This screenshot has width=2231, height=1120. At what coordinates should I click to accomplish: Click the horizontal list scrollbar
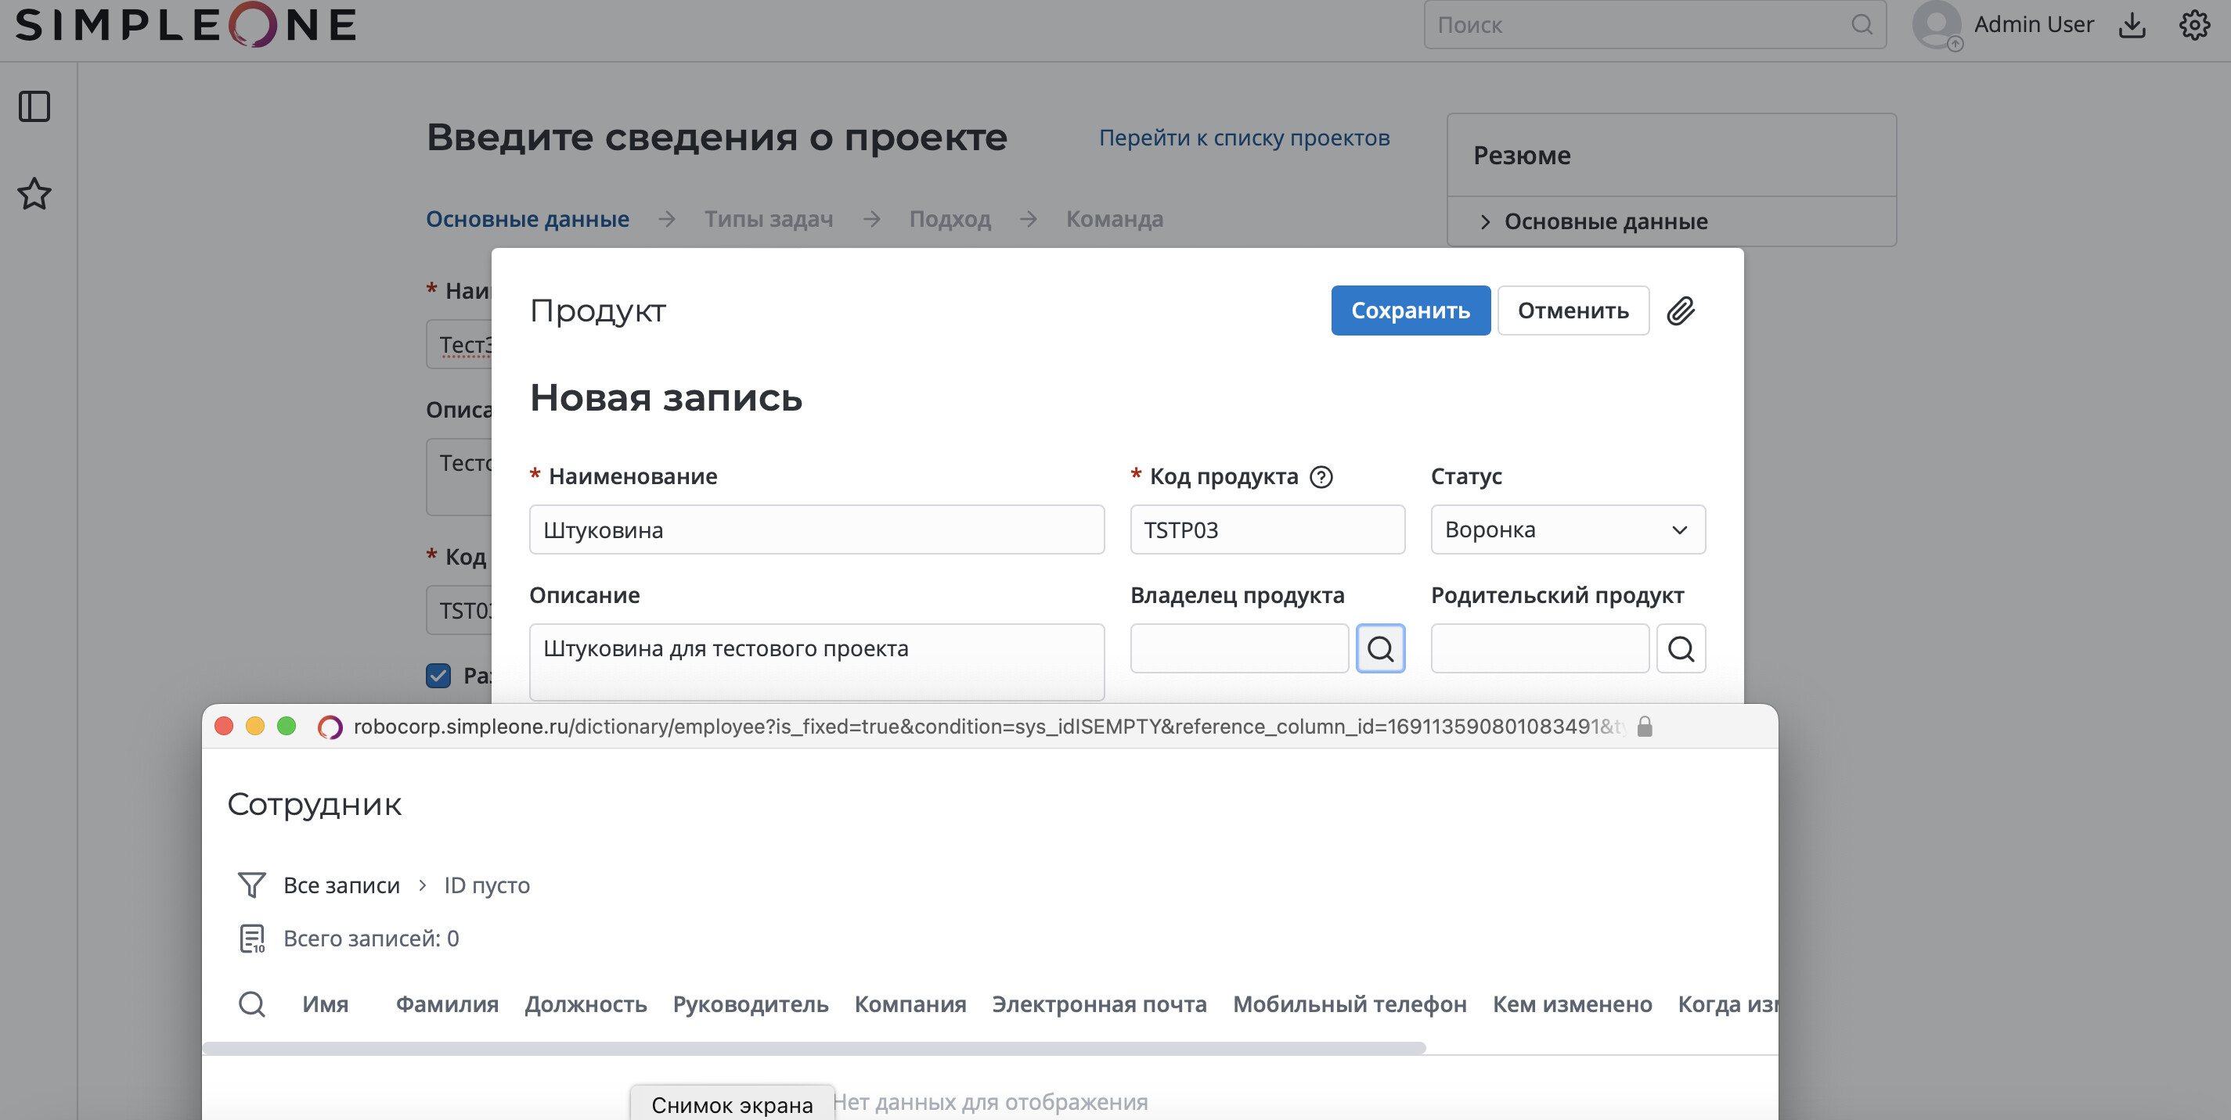coord(814,1048)
